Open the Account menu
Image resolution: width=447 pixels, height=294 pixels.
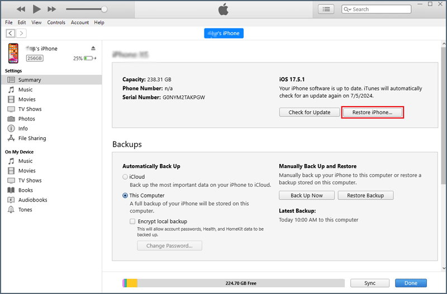coord(80,22)
